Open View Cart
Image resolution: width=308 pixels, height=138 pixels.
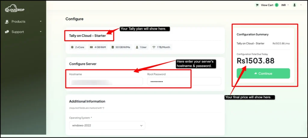click(x=267, y=5)
